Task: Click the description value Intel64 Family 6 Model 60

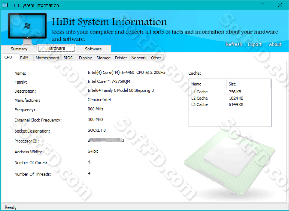Action: tap(121, 90)
